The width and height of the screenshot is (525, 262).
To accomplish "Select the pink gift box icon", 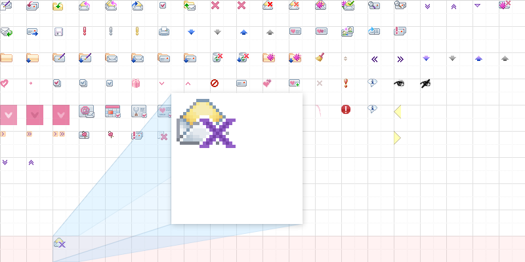I will pos(136,83).
